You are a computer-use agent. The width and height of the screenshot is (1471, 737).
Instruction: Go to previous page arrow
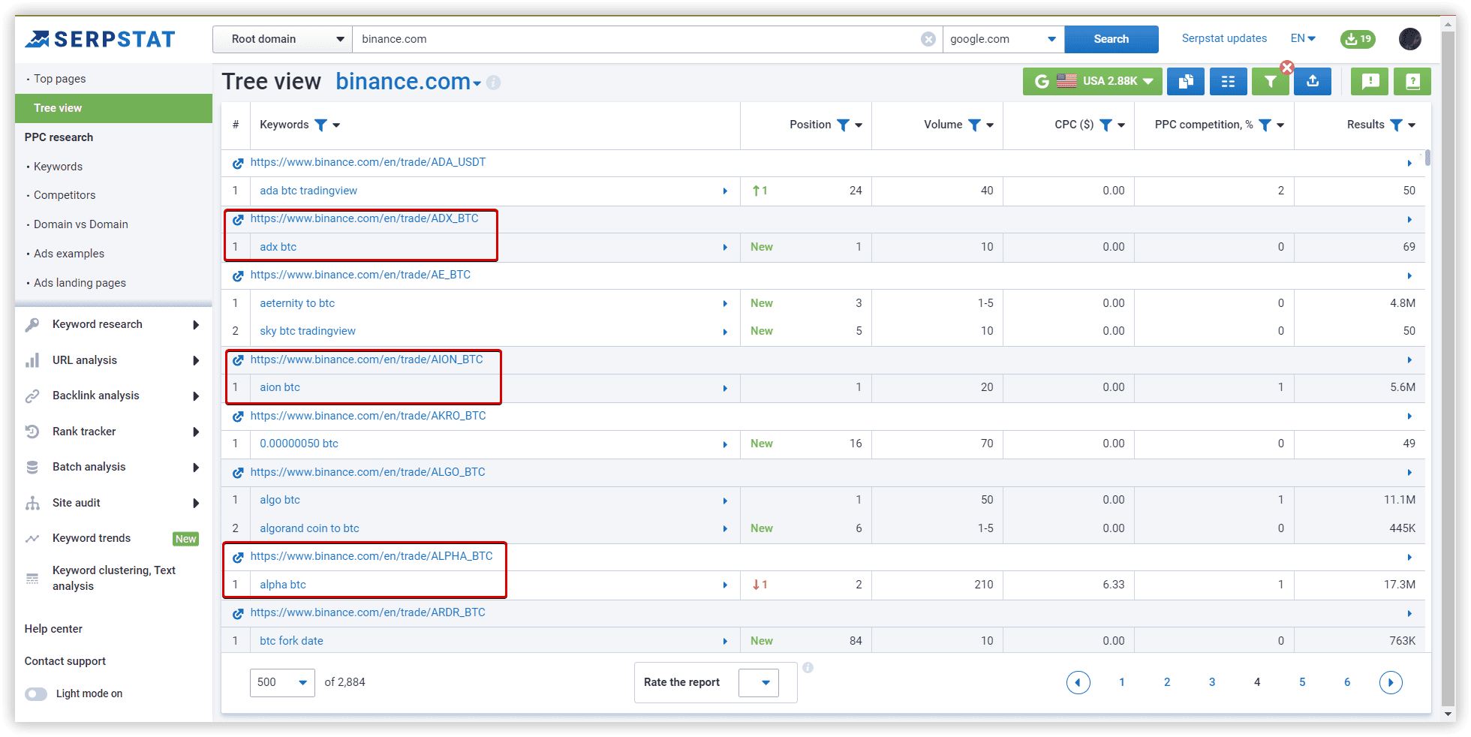tap(1078, 682)
